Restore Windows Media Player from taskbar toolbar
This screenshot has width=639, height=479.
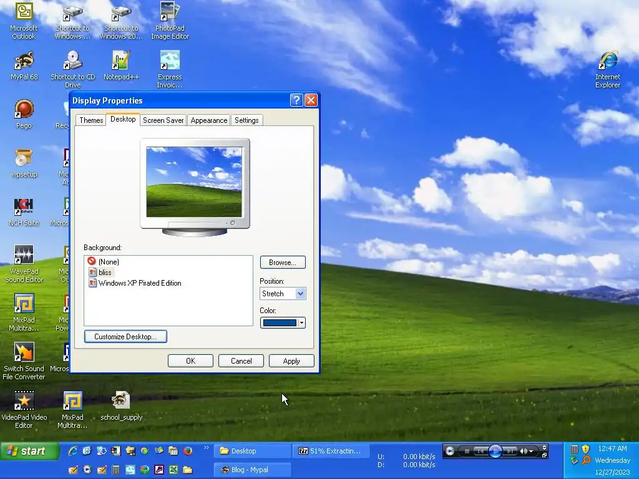point(544,455)
